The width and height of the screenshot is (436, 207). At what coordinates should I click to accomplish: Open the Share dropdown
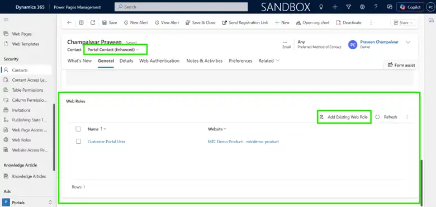[x=403, y=23]
